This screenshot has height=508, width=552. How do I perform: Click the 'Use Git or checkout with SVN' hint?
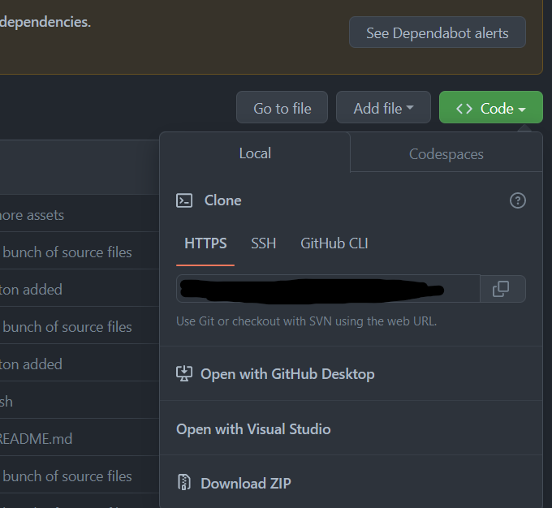[x=306, y=321]
